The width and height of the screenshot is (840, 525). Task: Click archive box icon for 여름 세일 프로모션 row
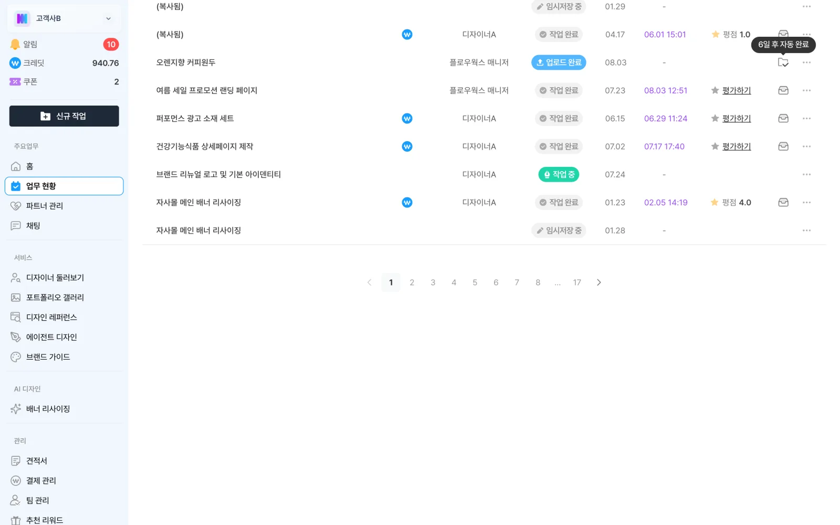[x=783, y=90]
